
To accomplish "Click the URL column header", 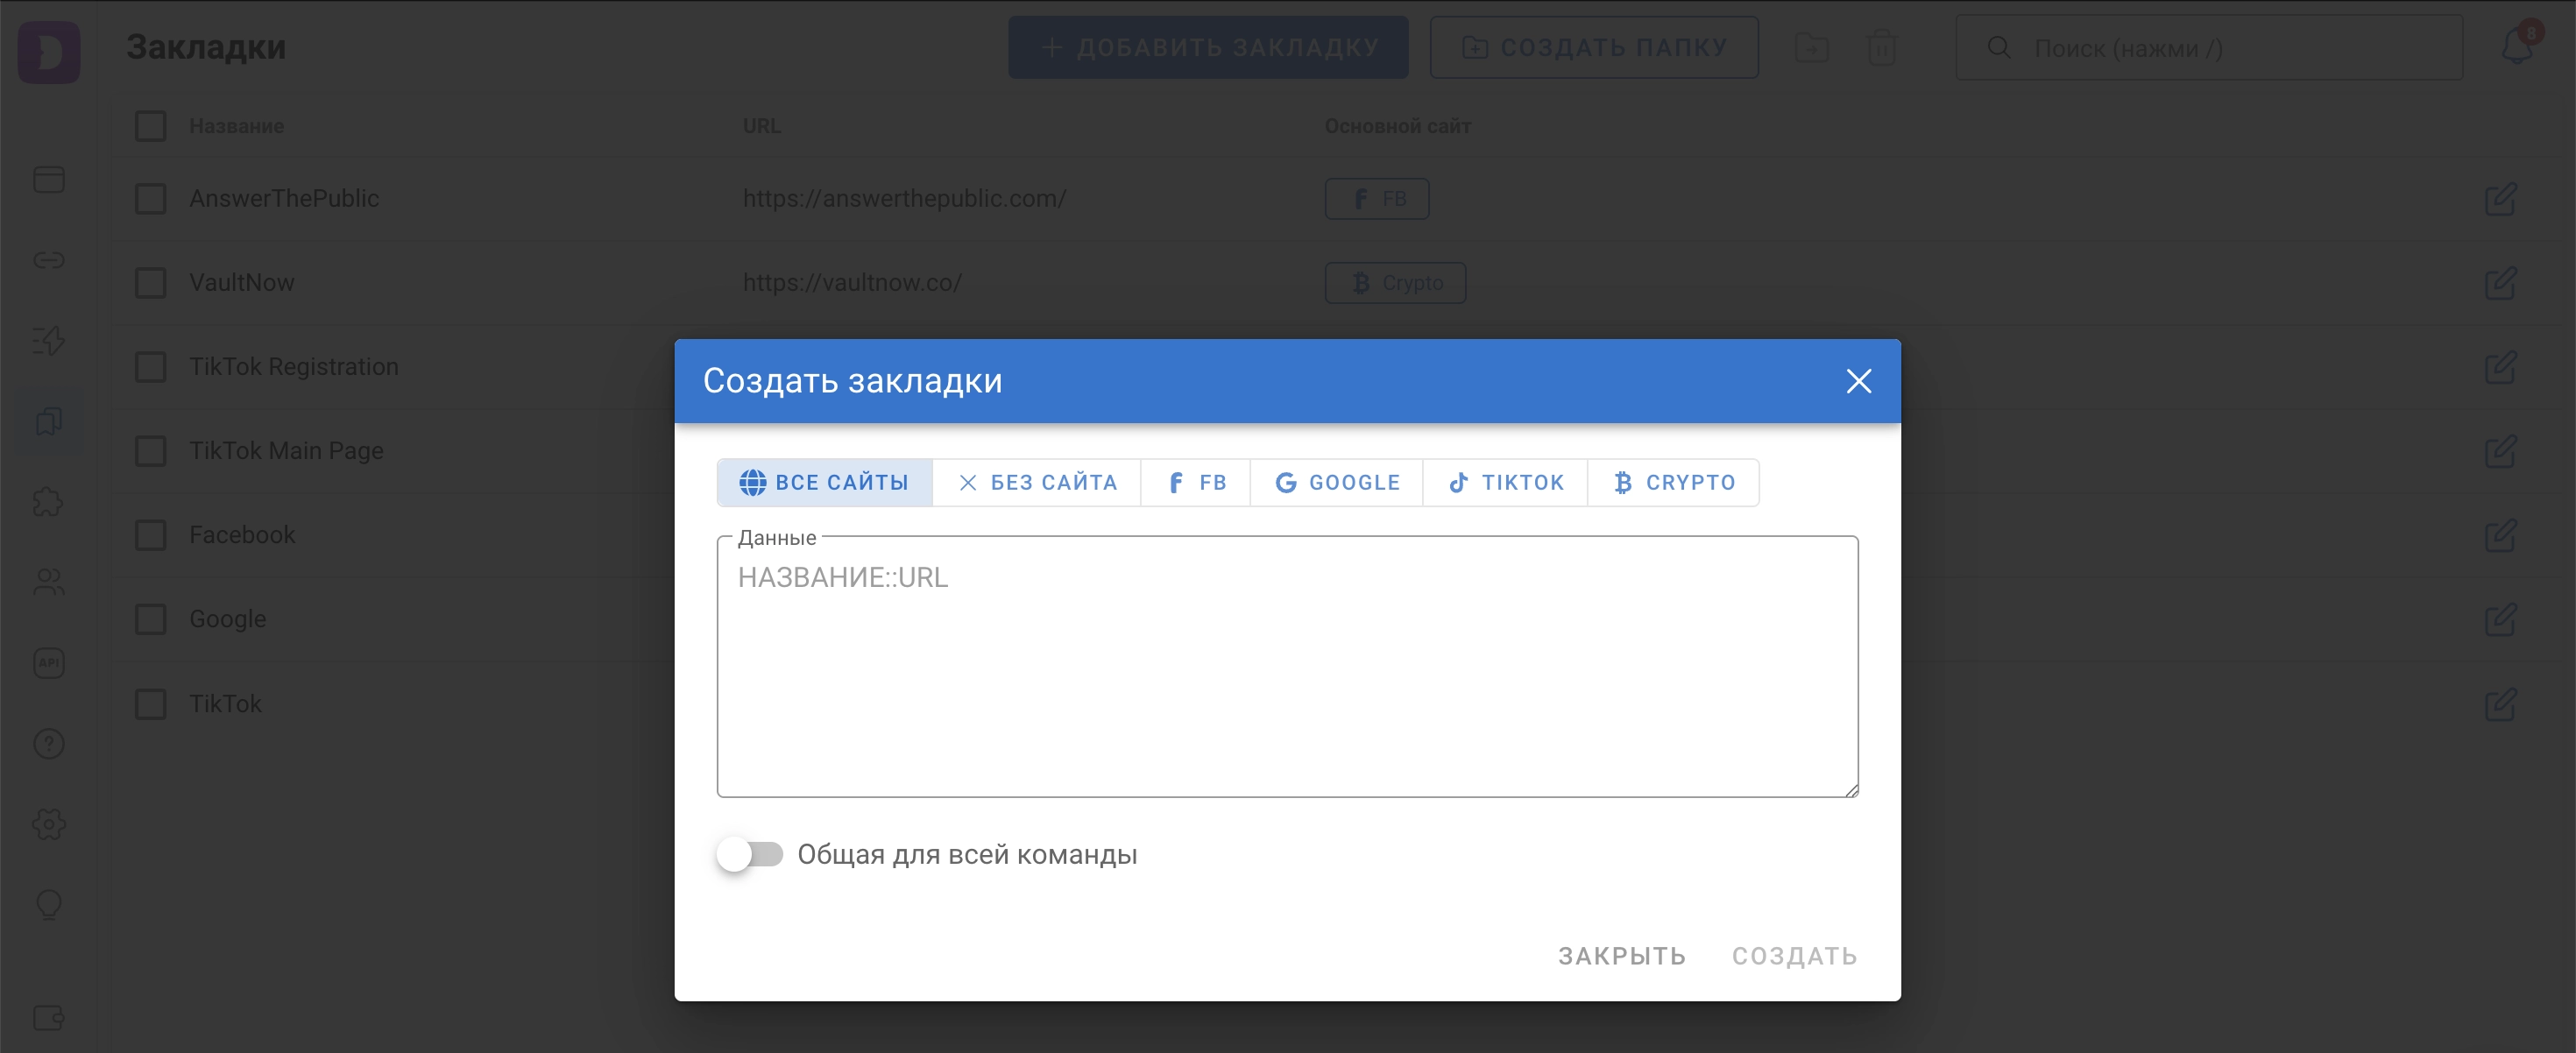I will (x=761, y=126).
